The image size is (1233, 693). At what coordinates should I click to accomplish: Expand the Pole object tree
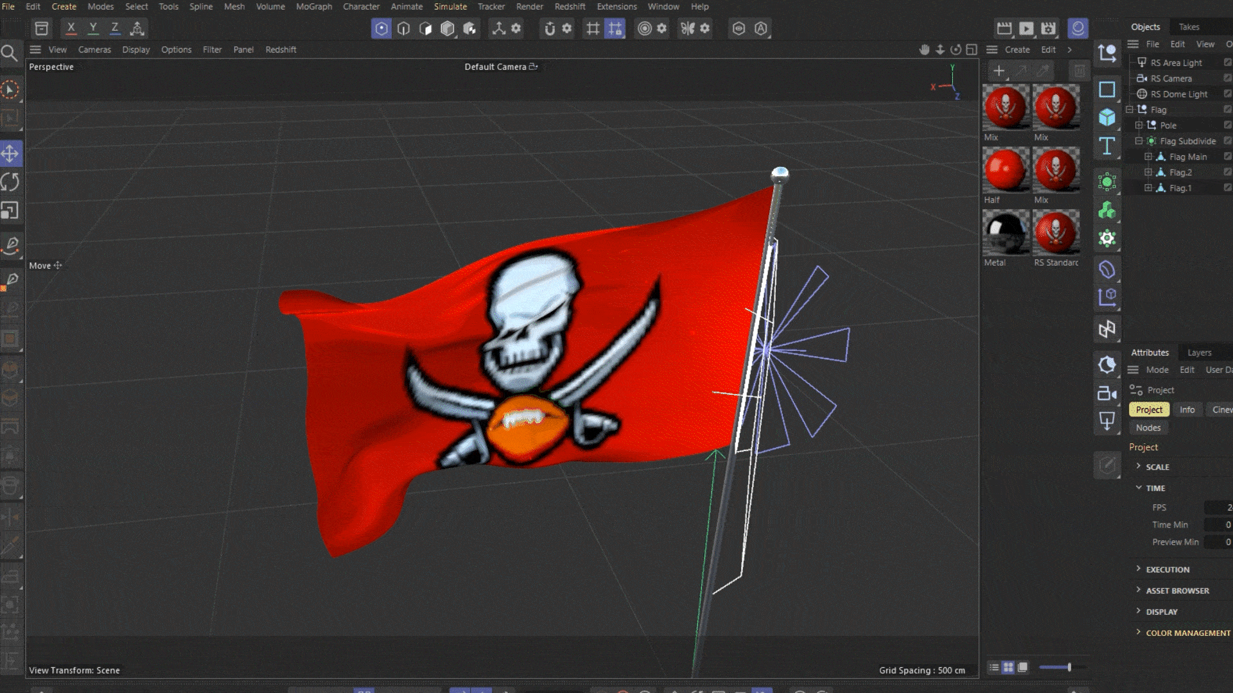click(x=1139, y=125)
